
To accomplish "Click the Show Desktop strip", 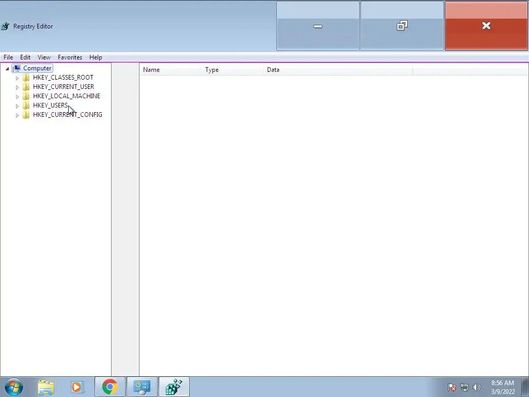I will click(x=525, y=387).
